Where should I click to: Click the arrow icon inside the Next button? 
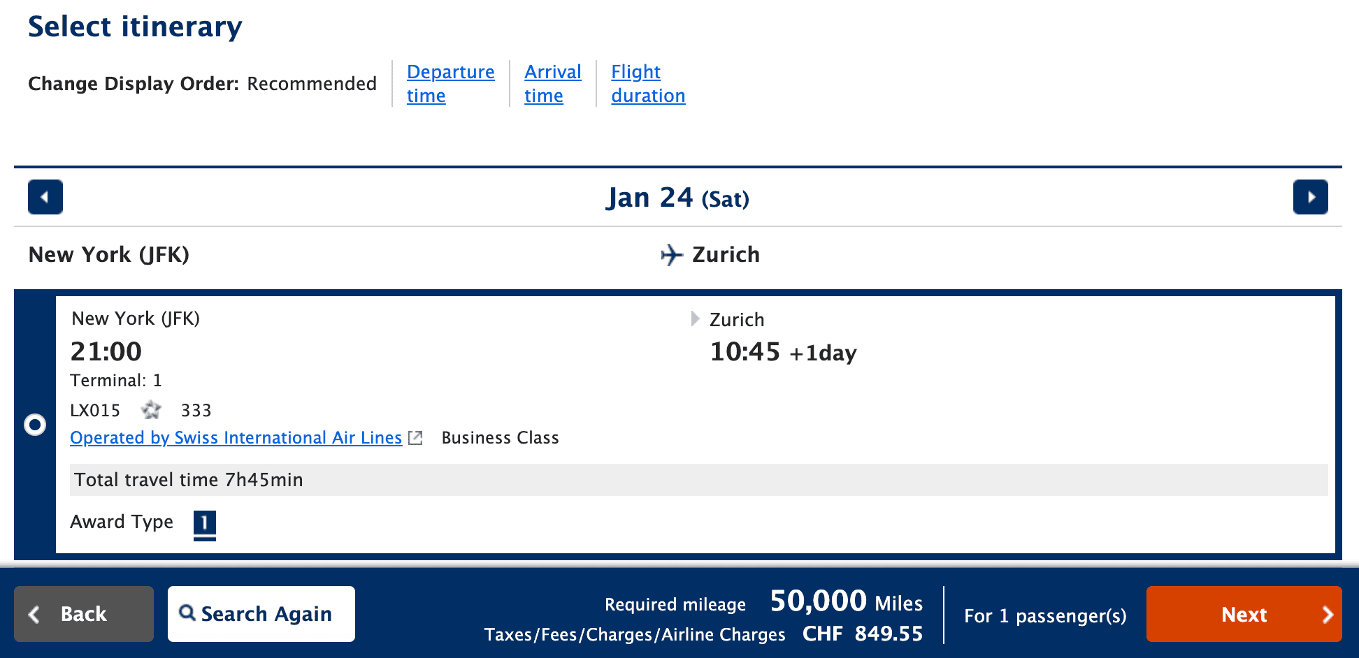(x=1328, y=615)
